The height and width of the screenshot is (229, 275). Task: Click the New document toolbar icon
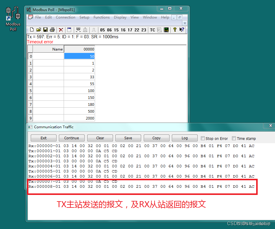click(x=32, y=30)
